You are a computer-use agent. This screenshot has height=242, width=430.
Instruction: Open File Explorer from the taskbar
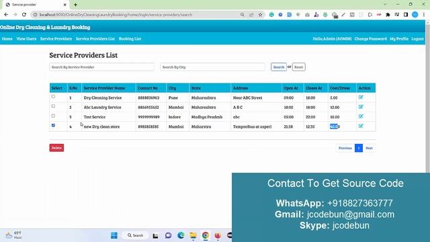point(193,235)
